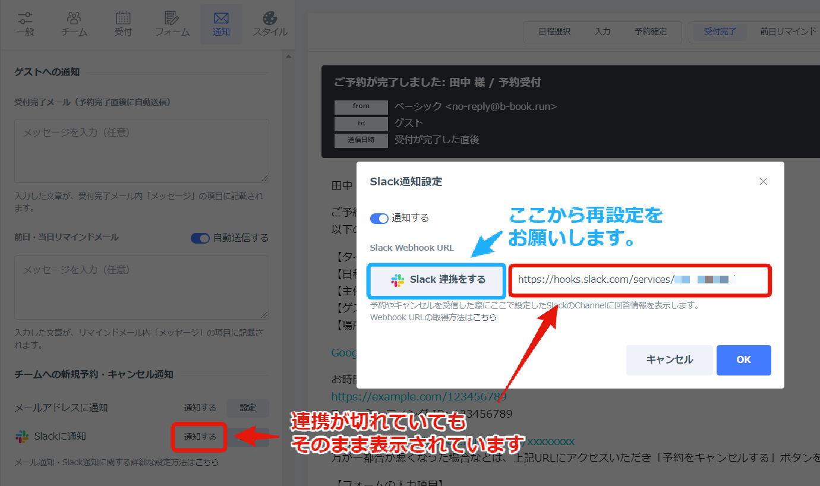Confirm Slack settings with OK

tap(744, 360)
